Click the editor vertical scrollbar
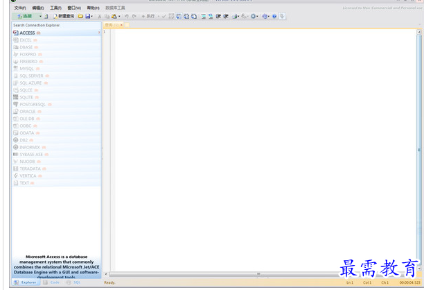 click(419, 150)
